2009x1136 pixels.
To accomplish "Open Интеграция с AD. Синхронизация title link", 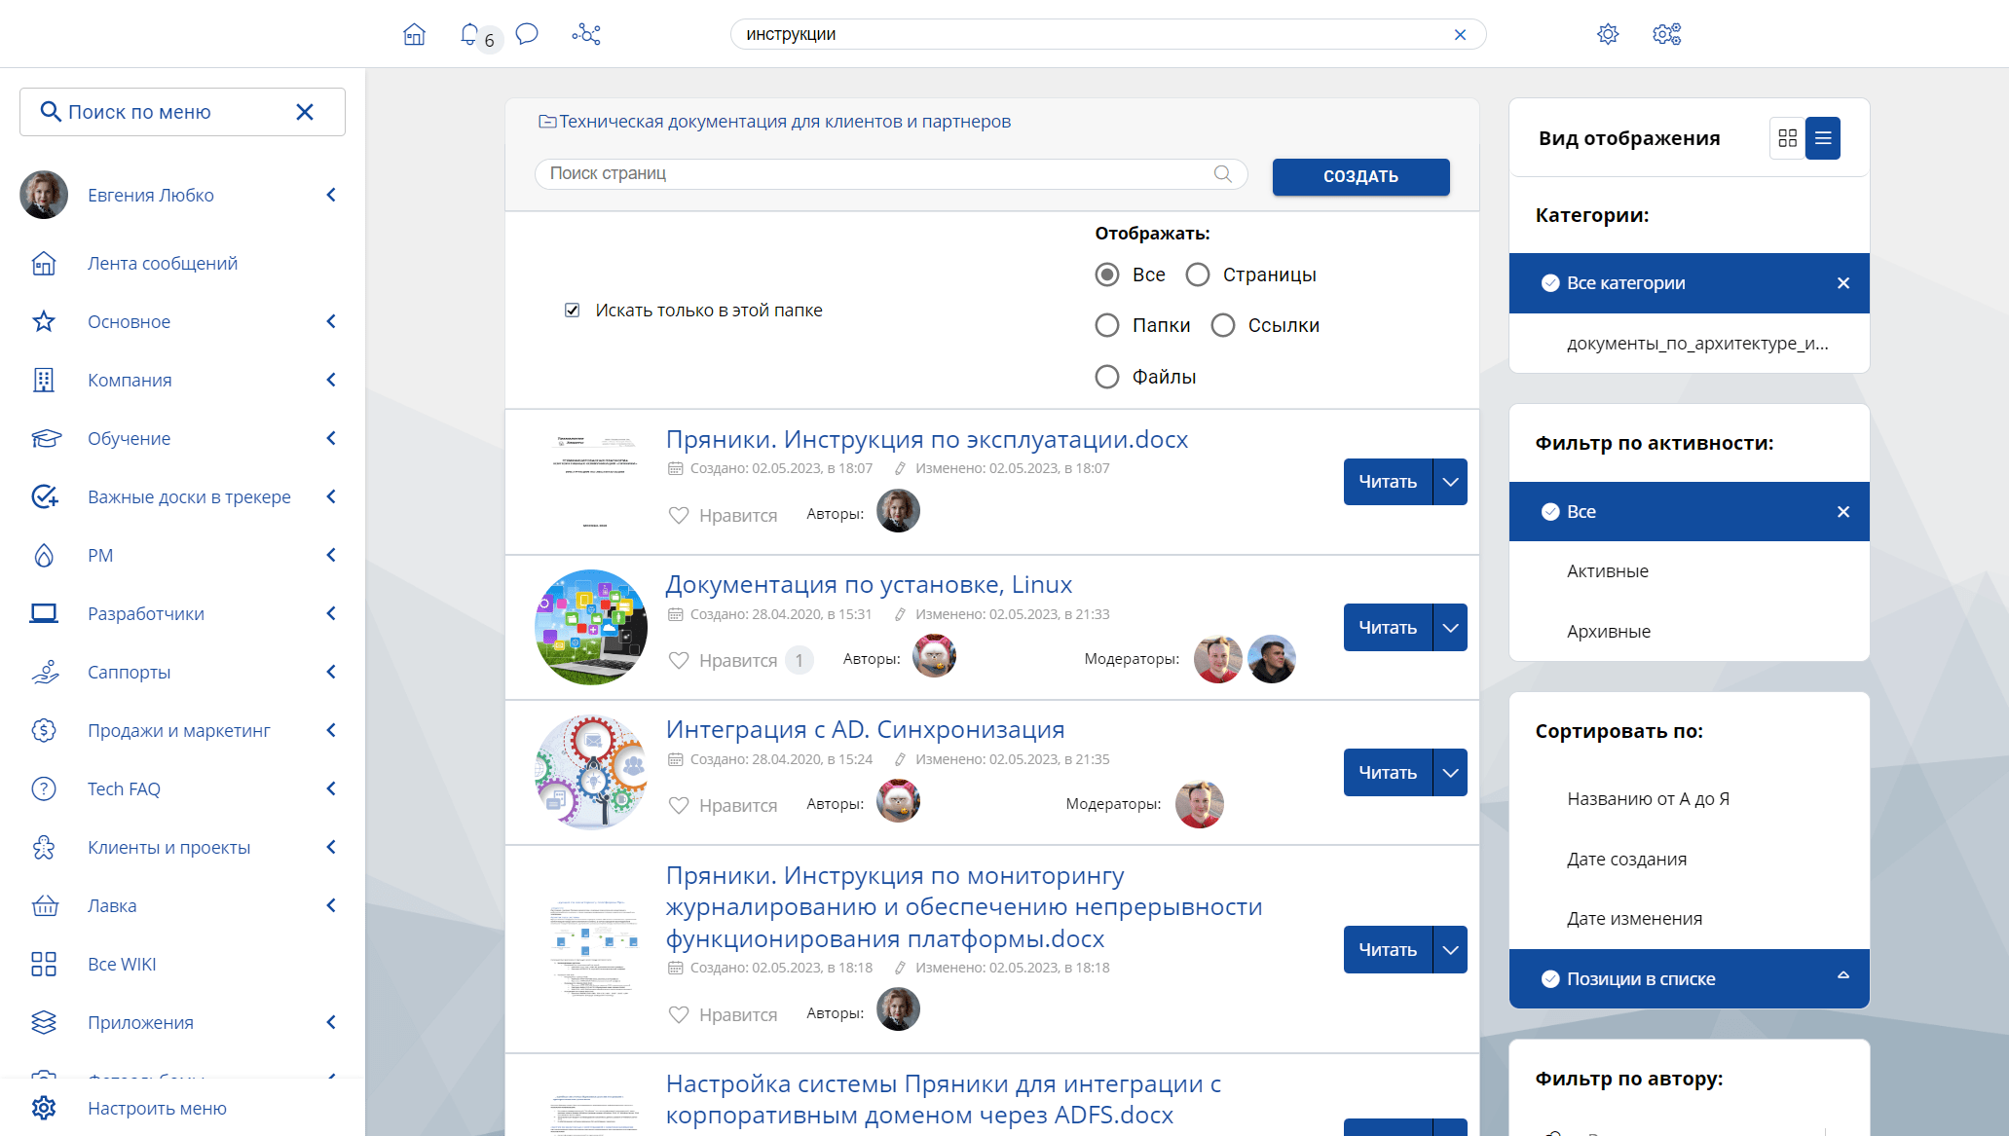I will pyautogui.click(x=865, y=729).
